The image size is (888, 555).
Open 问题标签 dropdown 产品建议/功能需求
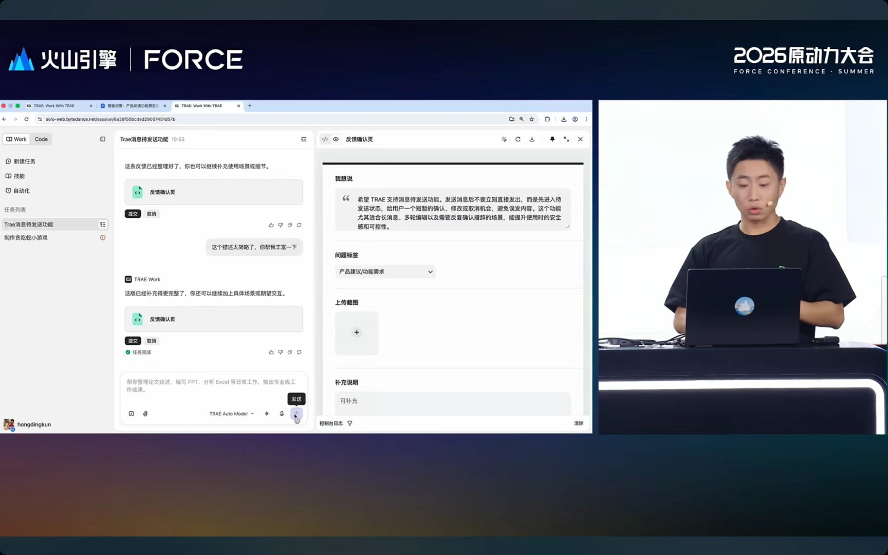click(x=385, y=272)
